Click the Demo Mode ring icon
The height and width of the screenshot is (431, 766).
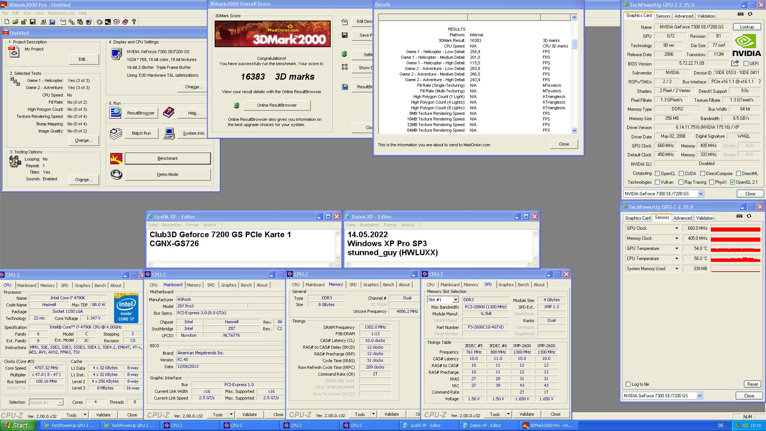[x=116, y=174]
